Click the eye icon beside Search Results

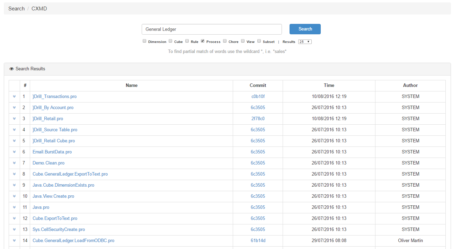tap(11, 69)
